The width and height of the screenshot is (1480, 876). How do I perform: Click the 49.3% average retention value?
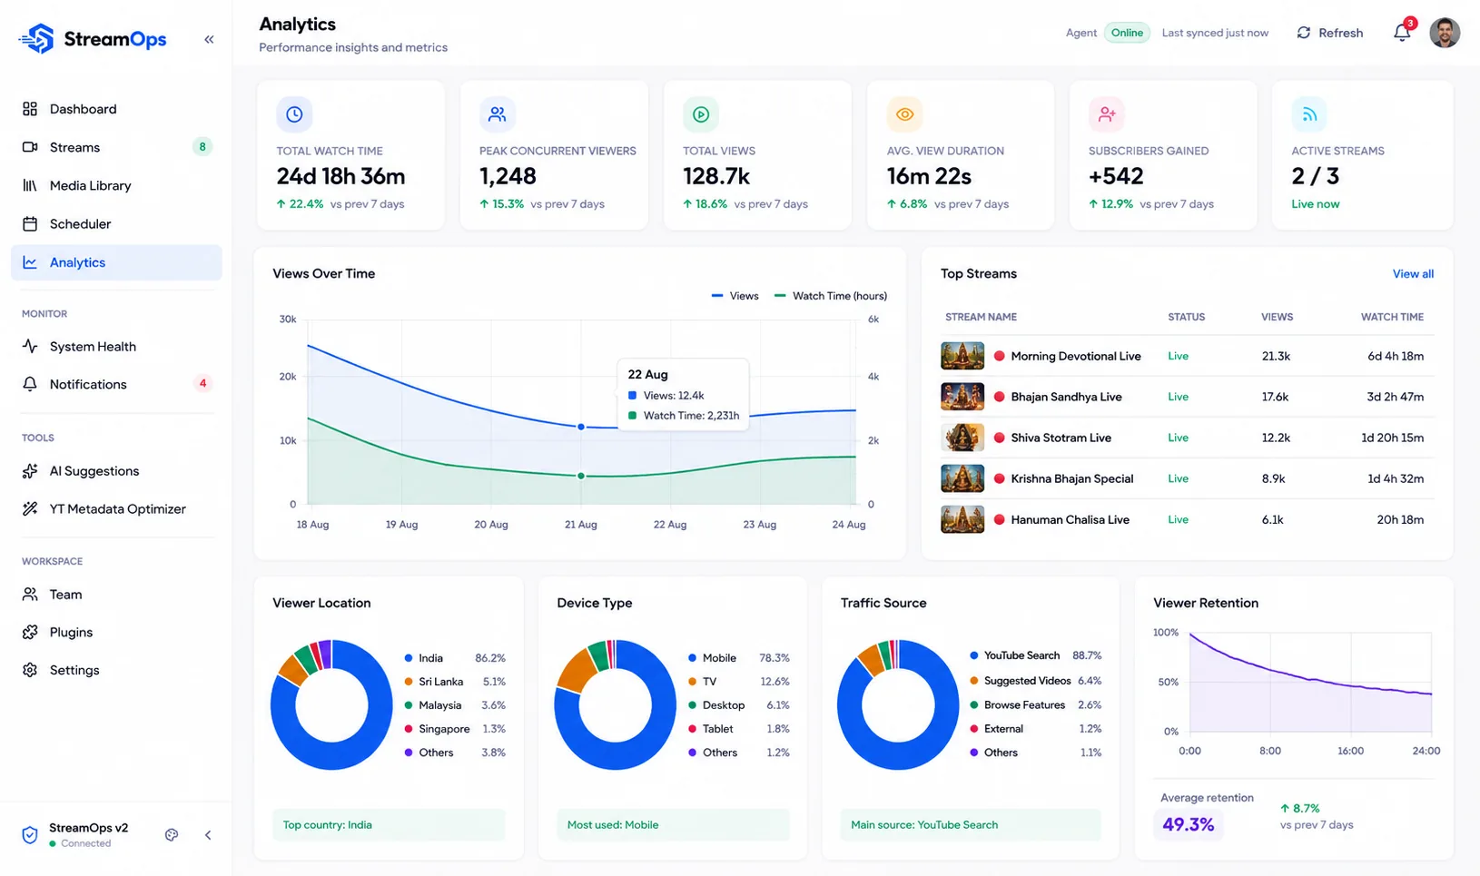[x=1188, y=824]
